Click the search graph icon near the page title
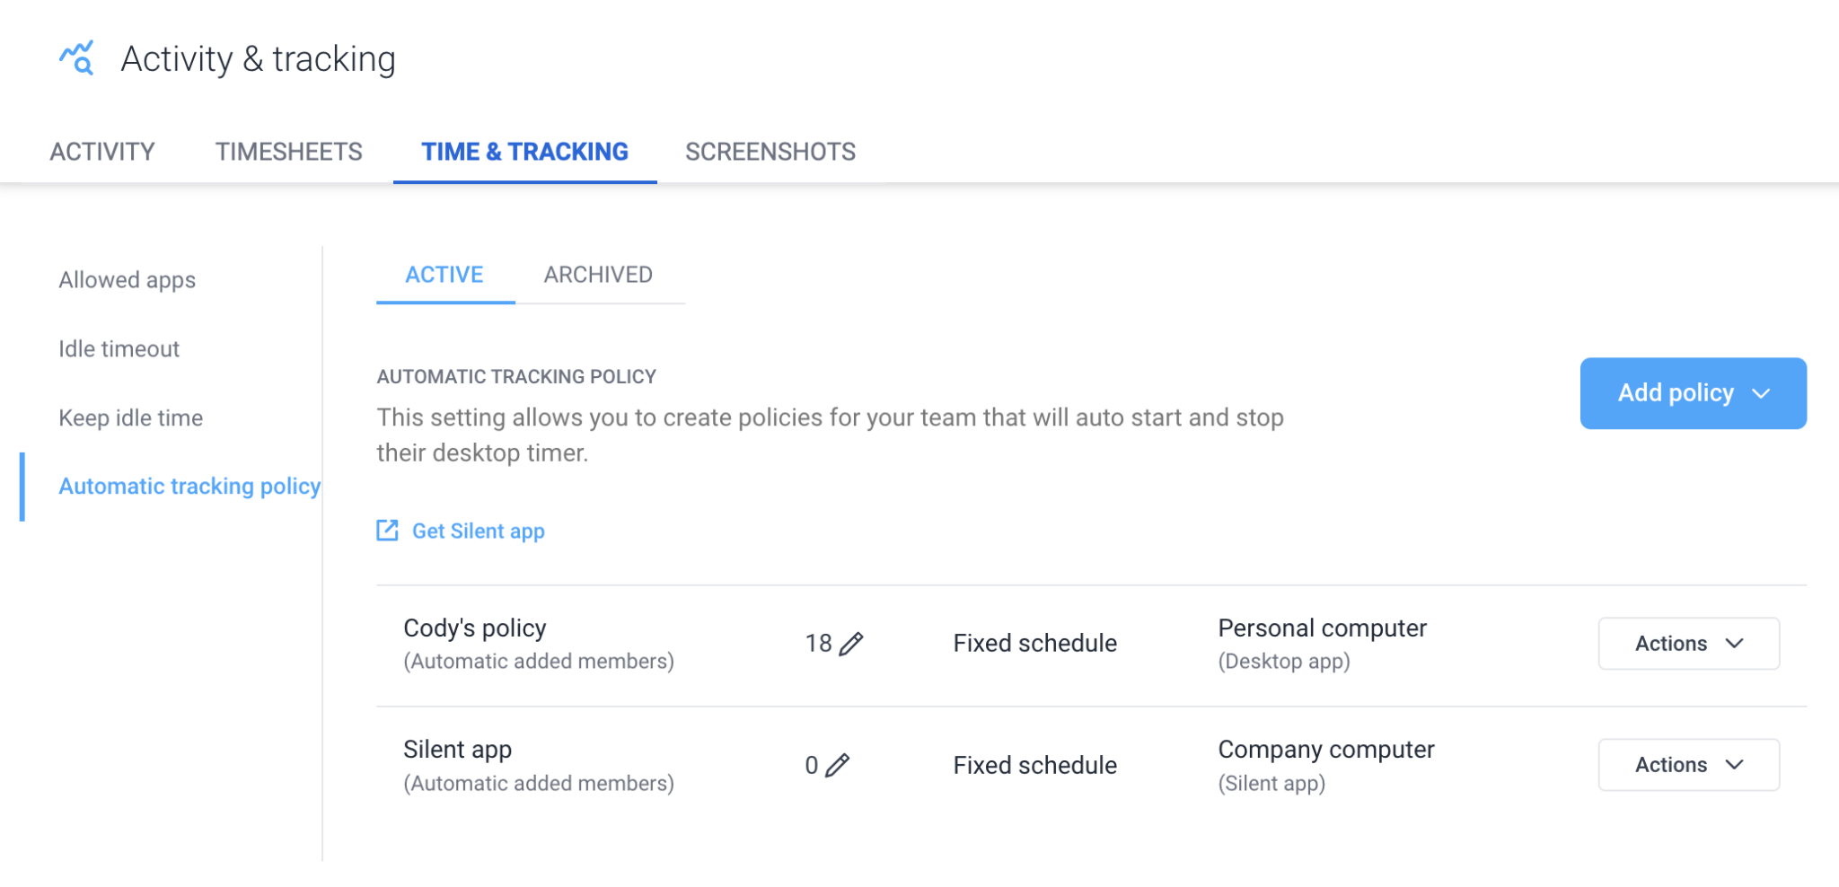This screenshot has width=1839, height=887. point(76,57)
